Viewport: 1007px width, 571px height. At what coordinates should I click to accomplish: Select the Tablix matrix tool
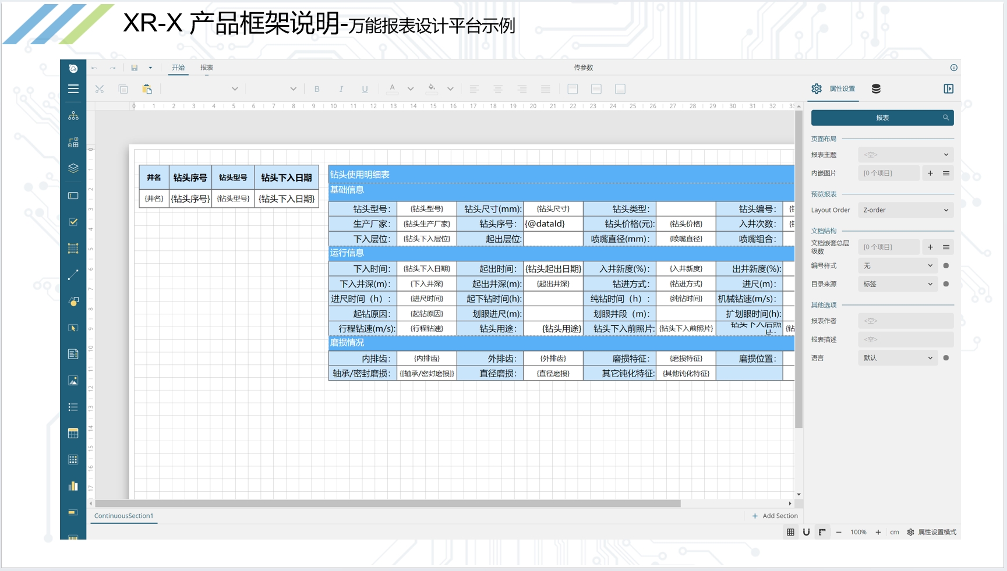[73, 460]
